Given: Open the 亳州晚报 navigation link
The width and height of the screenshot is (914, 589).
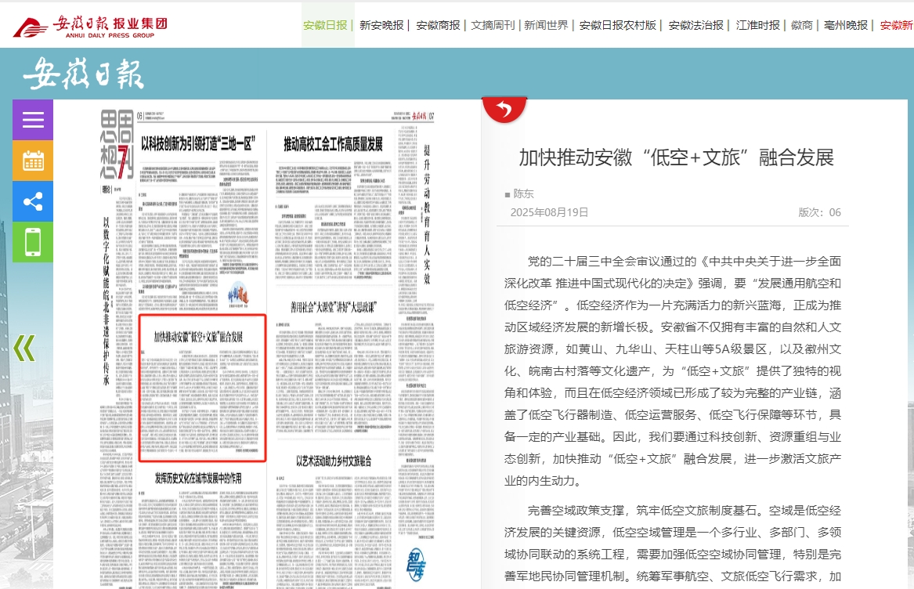Looking at the screenshot, I should point(846,25).
